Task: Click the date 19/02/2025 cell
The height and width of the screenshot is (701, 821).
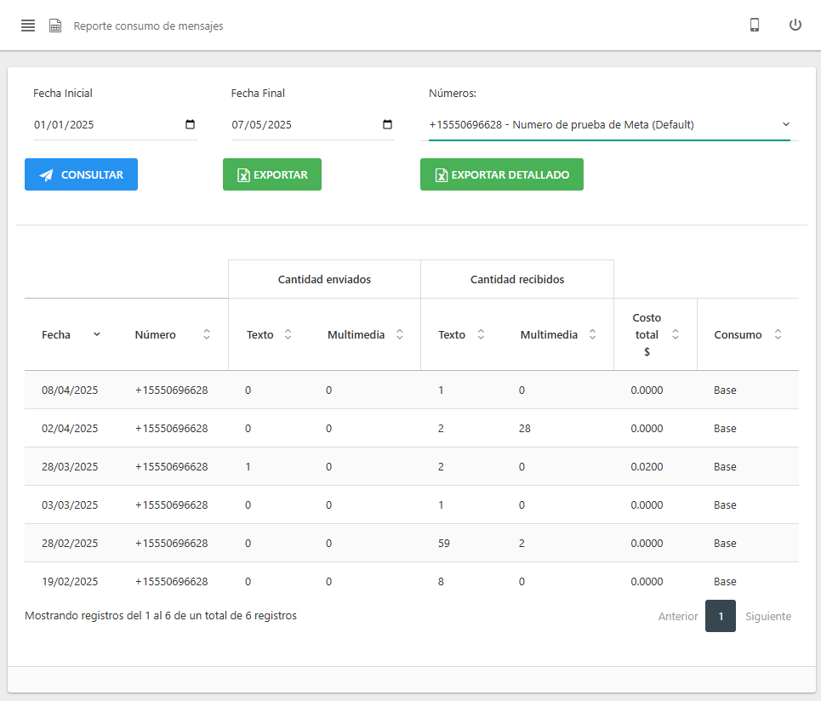Action: click(70, 581)
